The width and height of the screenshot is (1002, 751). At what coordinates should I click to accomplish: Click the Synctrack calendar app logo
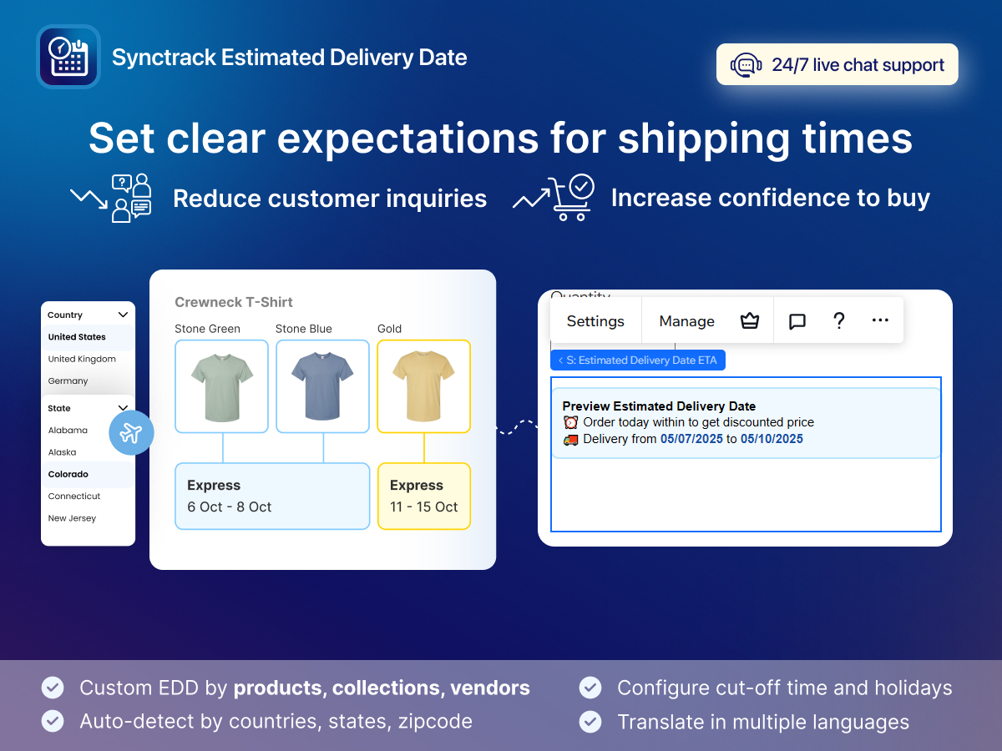(x=68, y=57)
